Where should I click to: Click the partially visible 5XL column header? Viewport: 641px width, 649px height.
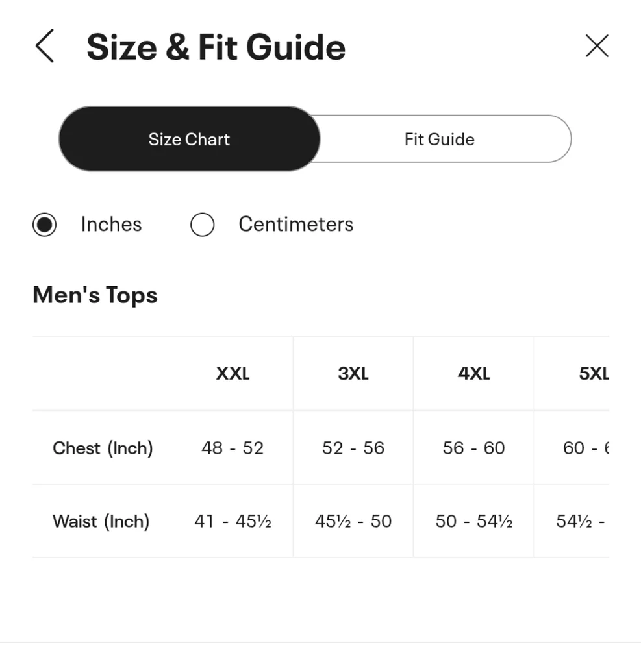(594, 374)
